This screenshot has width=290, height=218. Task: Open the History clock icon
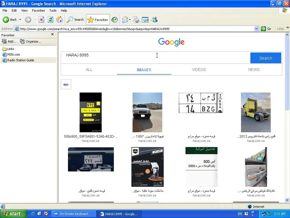tap(114, 20)
